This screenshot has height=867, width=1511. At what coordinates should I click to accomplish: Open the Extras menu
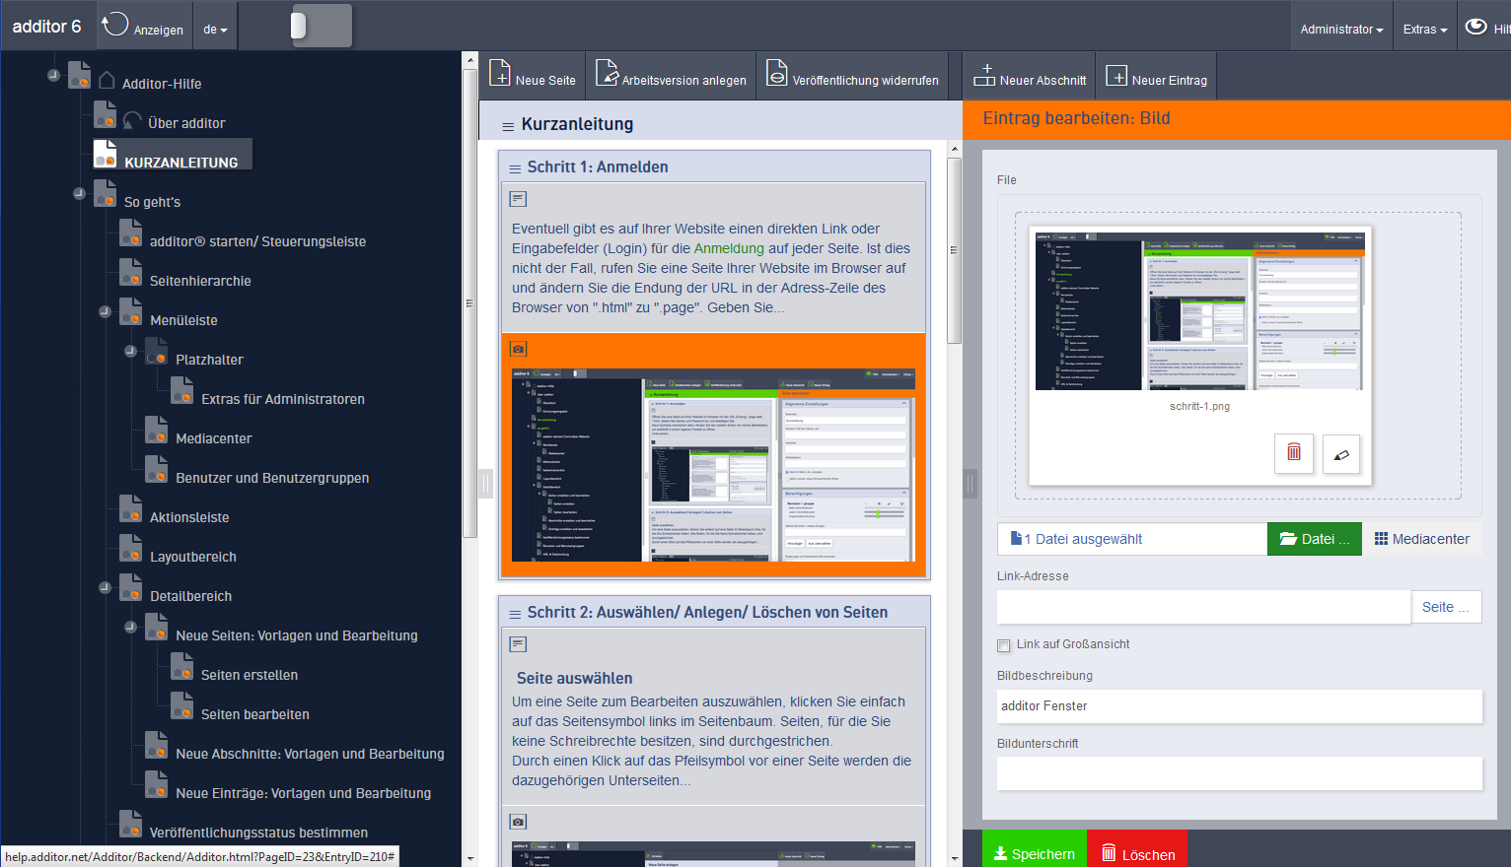click(1424, 30)
